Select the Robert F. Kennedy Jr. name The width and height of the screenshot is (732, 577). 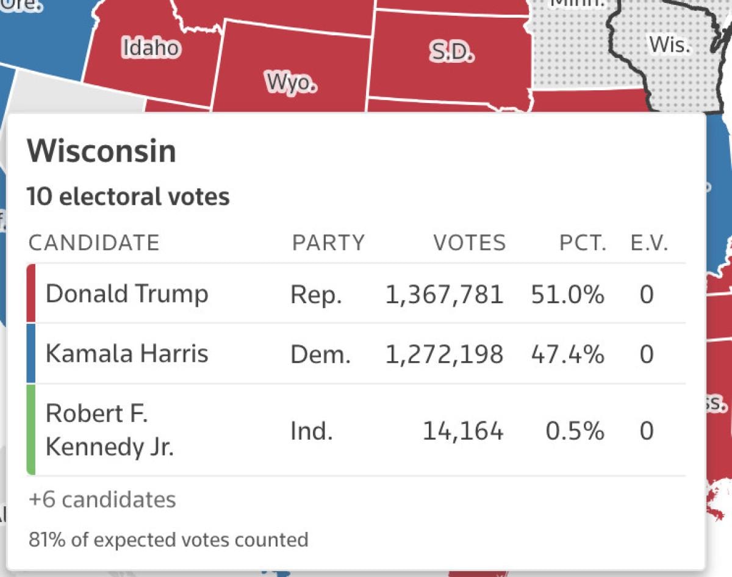(x=110, y=430)
